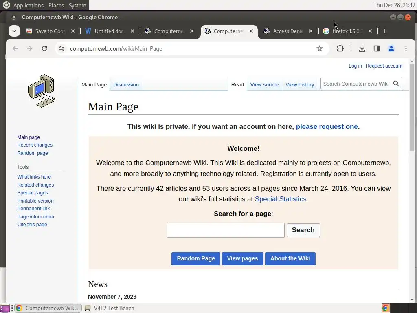Viewport: 417px width, 313px height.
Task: Open the sidebar Main page link
Action: pyautogui.click(x=29, y=137)
